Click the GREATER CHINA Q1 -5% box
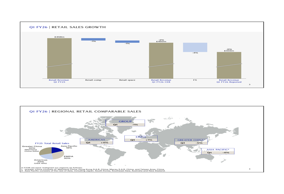Image resolution: width=284 pixels, height=194 pixels. [191, 141]
